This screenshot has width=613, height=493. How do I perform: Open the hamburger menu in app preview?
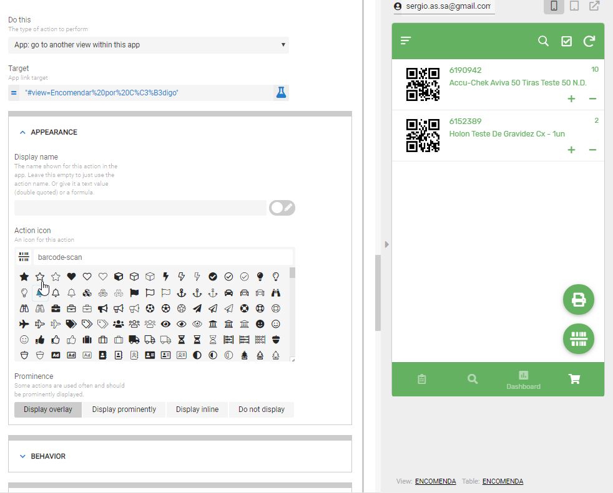(x=406, y=41)
